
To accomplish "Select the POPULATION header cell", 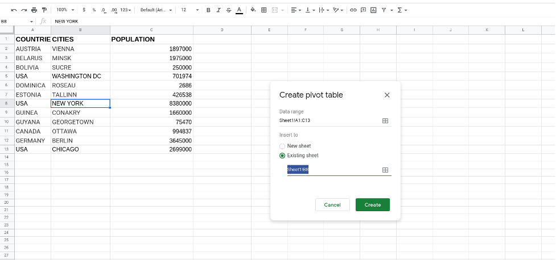I will tap(152, 39).
